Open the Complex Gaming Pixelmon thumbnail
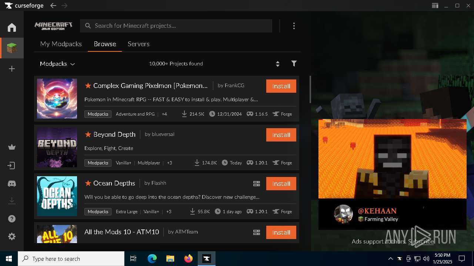474x266 pixels. (x=57, y=99)
